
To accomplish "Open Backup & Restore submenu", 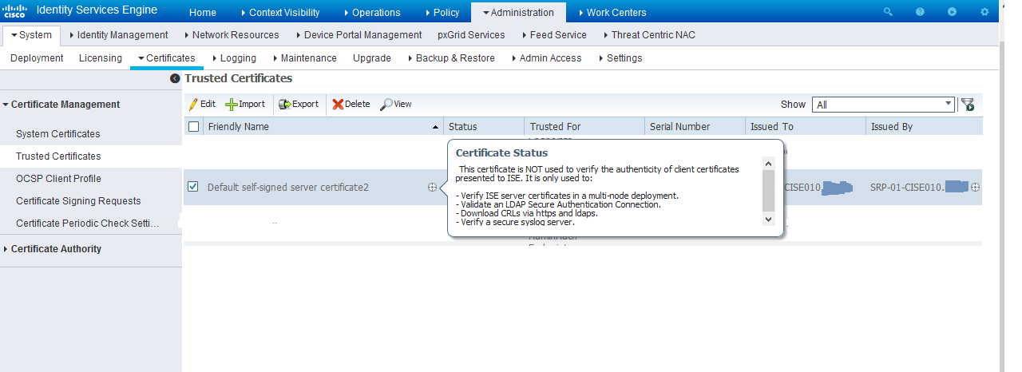I will click(451, 58).
